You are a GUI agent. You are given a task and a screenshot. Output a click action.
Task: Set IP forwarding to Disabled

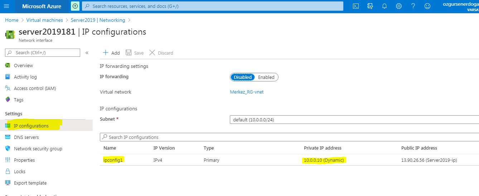point(243,77)
